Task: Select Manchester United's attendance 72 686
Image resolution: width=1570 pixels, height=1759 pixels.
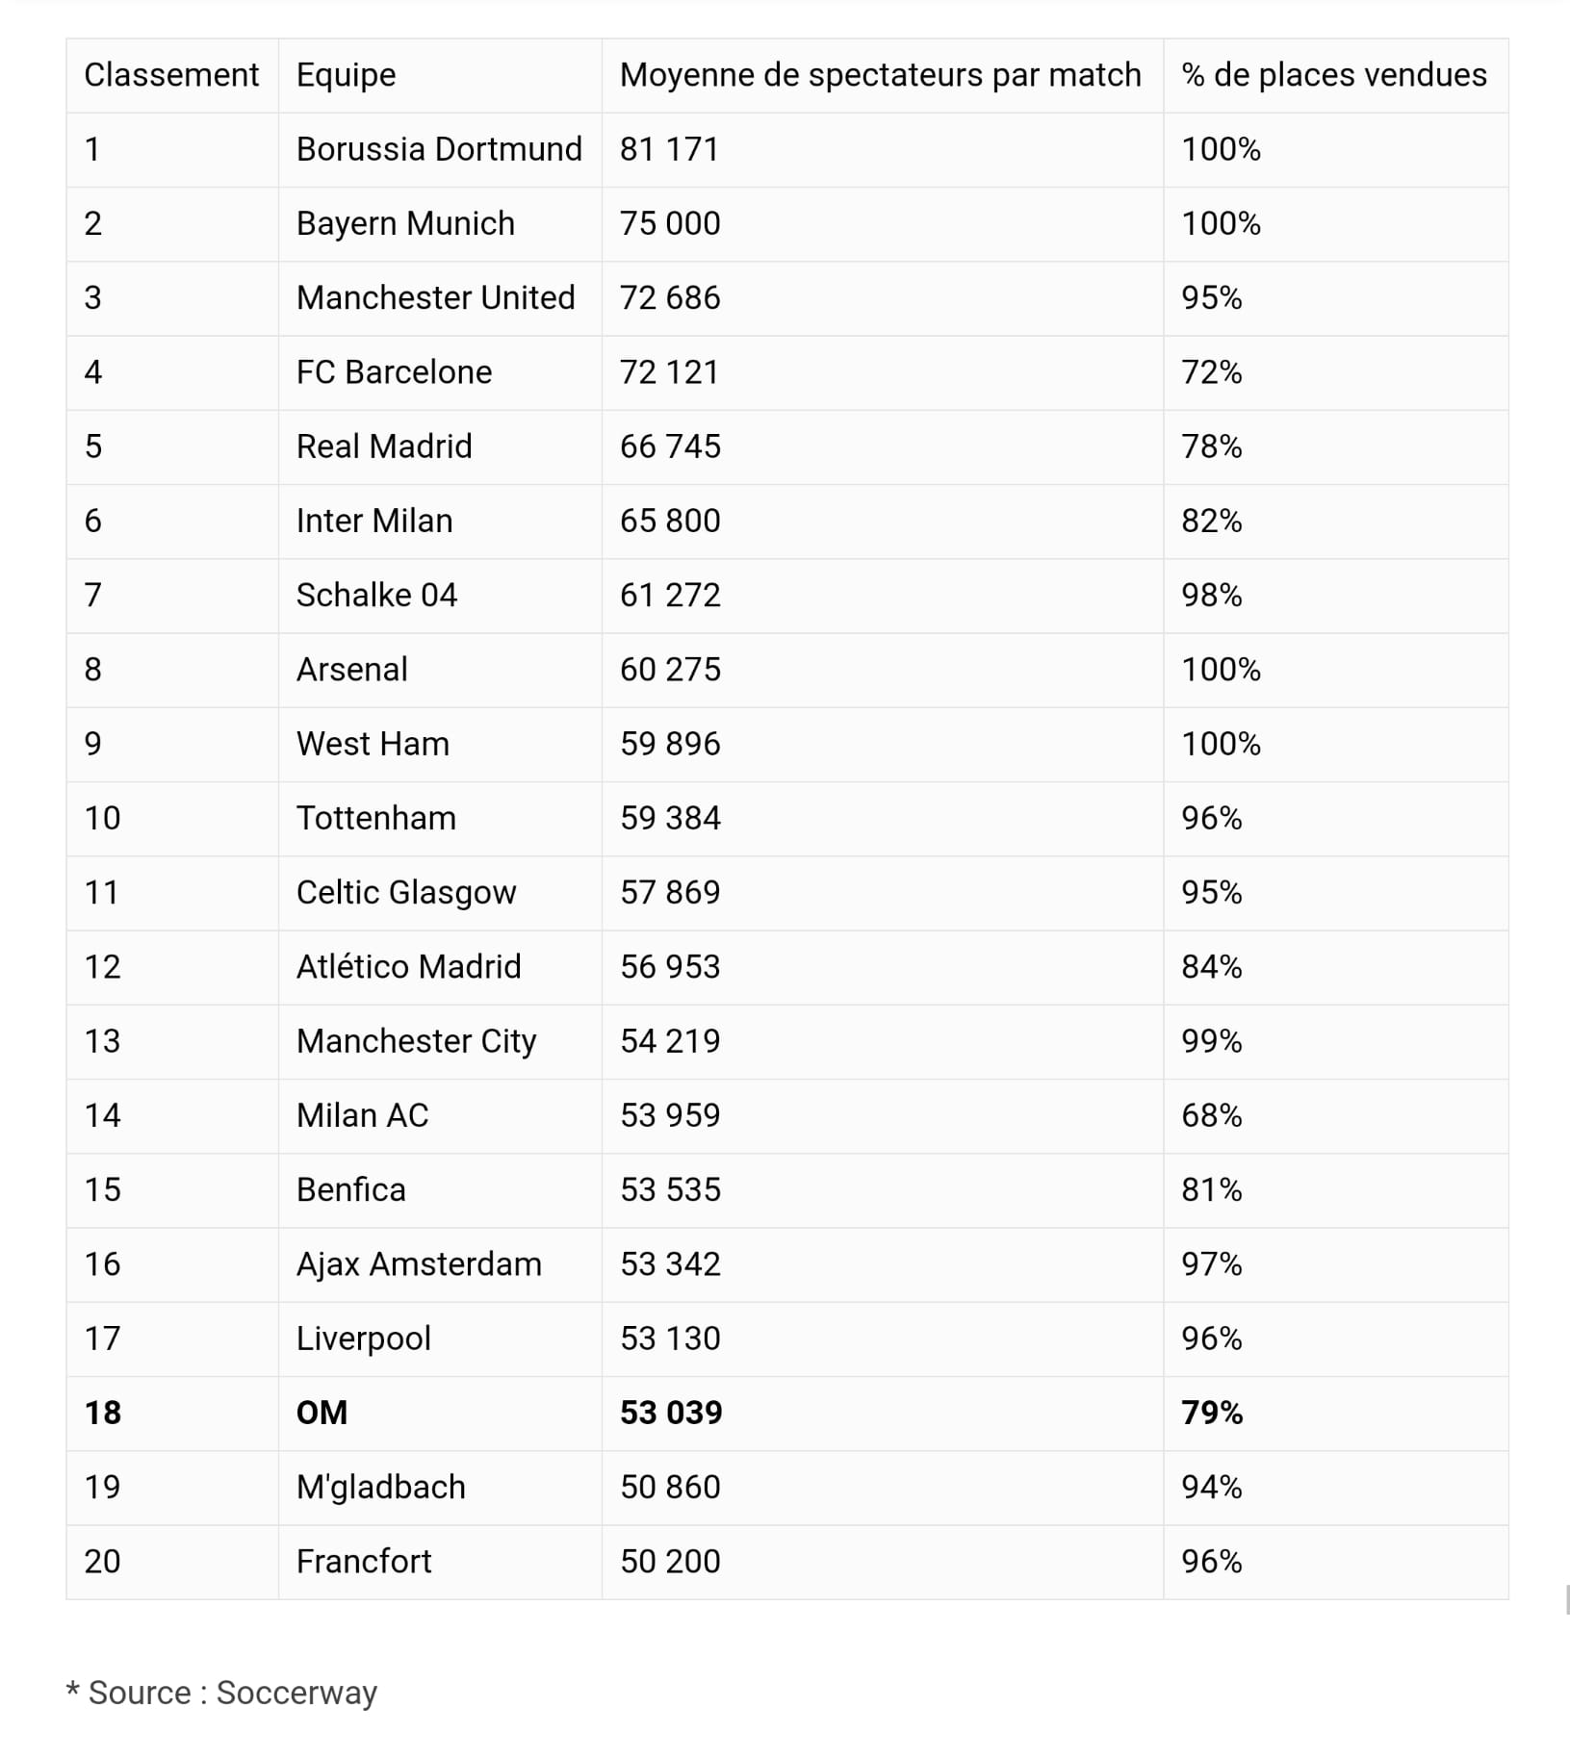Action: [670, 298]
